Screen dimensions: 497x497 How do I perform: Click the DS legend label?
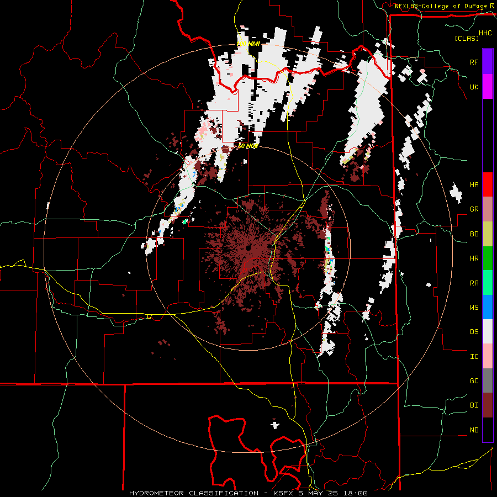(474, 331)
